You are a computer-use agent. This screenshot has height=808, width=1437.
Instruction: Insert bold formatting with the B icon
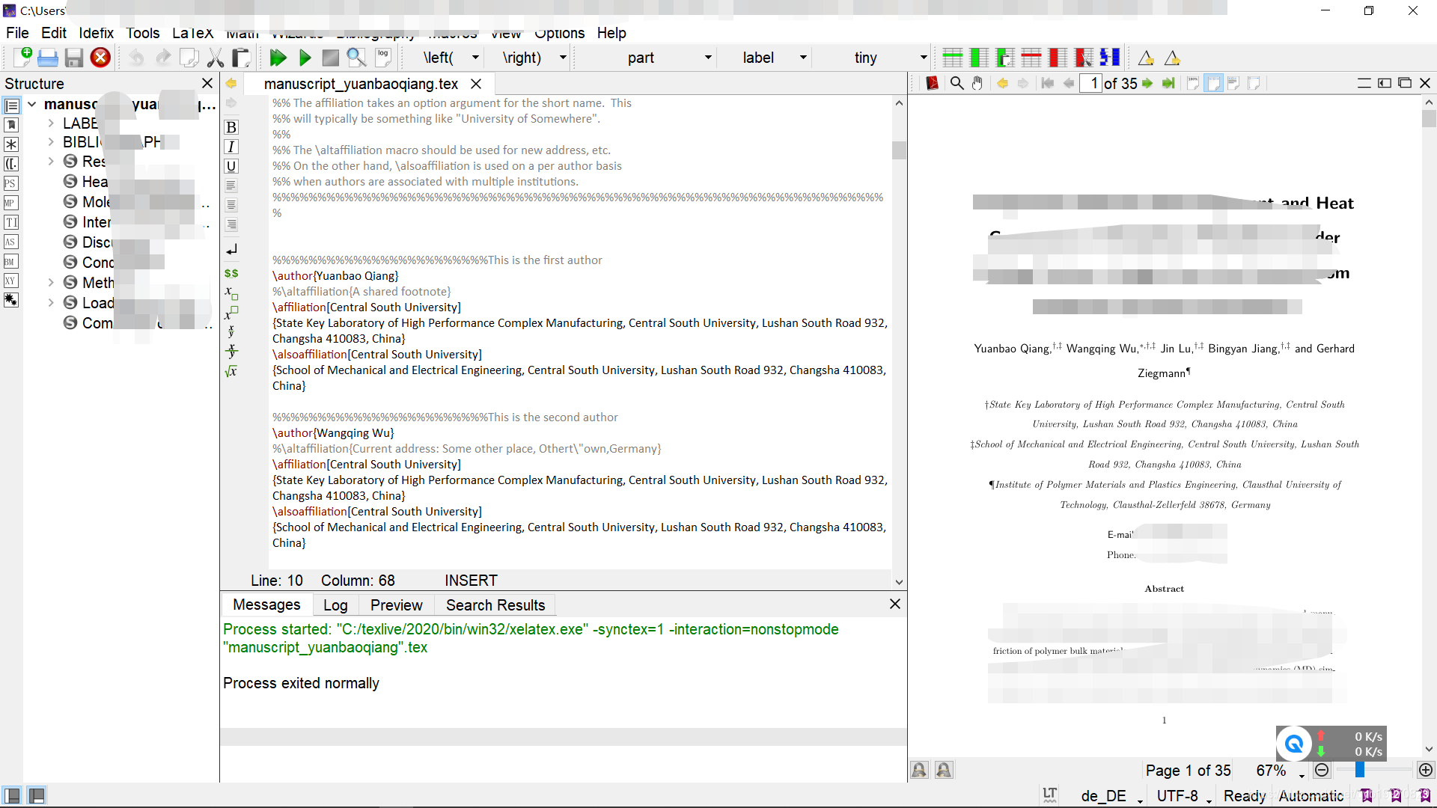coord(231,127)
